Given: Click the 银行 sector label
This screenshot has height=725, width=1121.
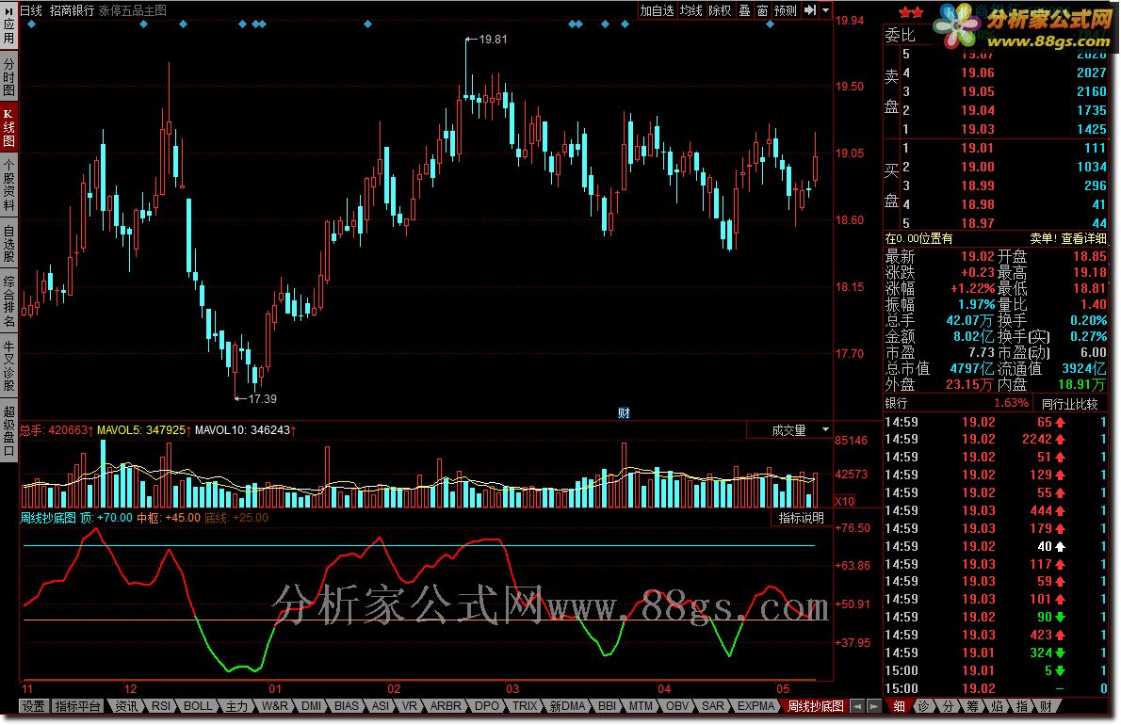Looking at the screenshot, I should click(x=896, y=404).
